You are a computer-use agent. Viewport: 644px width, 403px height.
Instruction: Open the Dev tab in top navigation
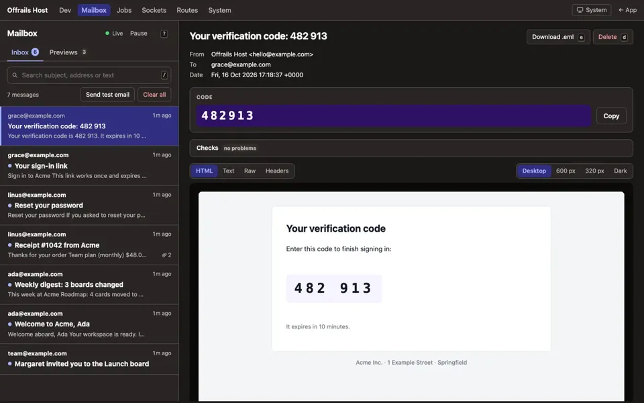(65, 10)
